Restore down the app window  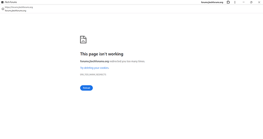pos(251,2)
